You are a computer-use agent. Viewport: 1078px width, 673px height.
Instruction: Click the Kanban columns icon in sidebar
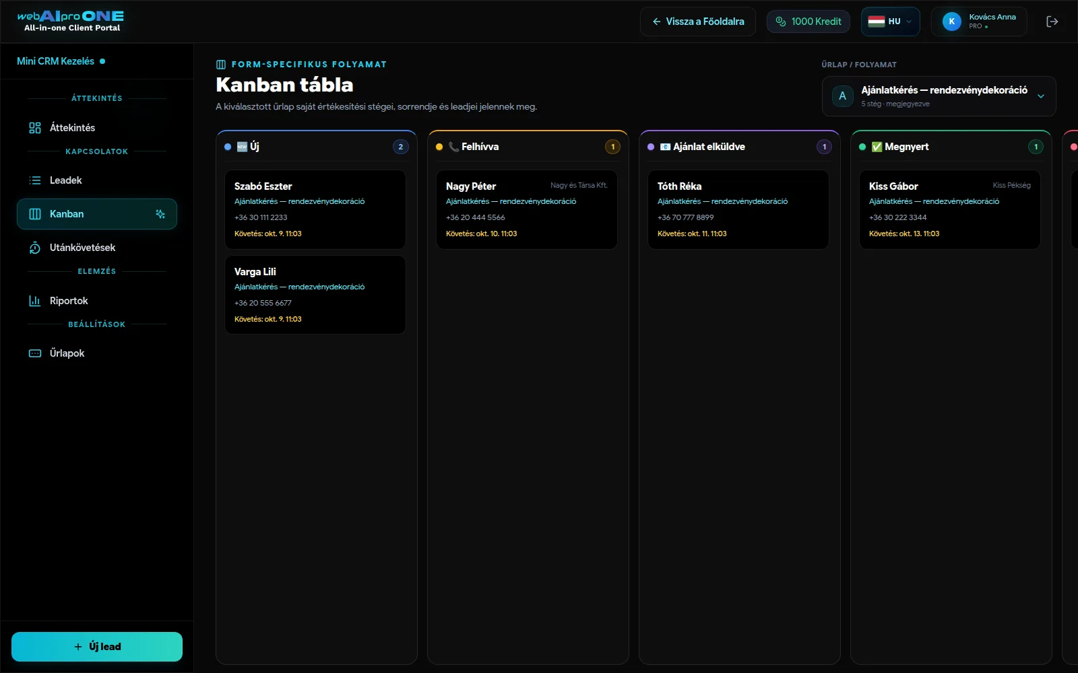tap(35, 214)
